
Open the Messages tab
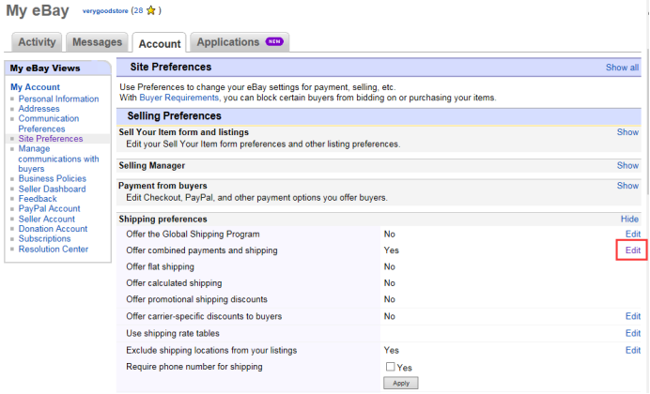point(98,42)
